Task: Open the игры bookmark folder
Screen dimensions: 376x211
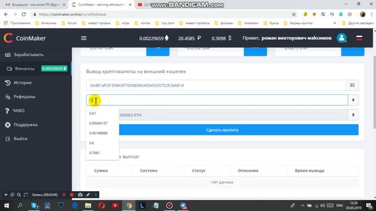Action: click(123, 23)
